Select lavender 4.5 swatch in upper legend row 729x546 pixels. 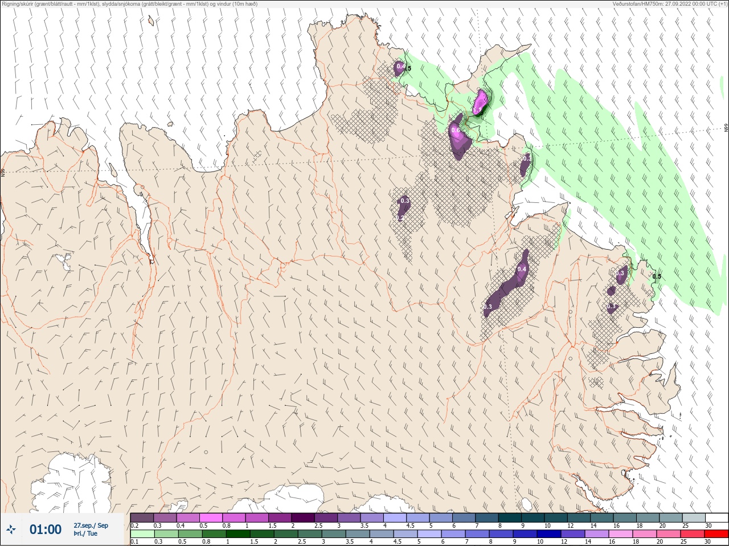click(418, 518)
